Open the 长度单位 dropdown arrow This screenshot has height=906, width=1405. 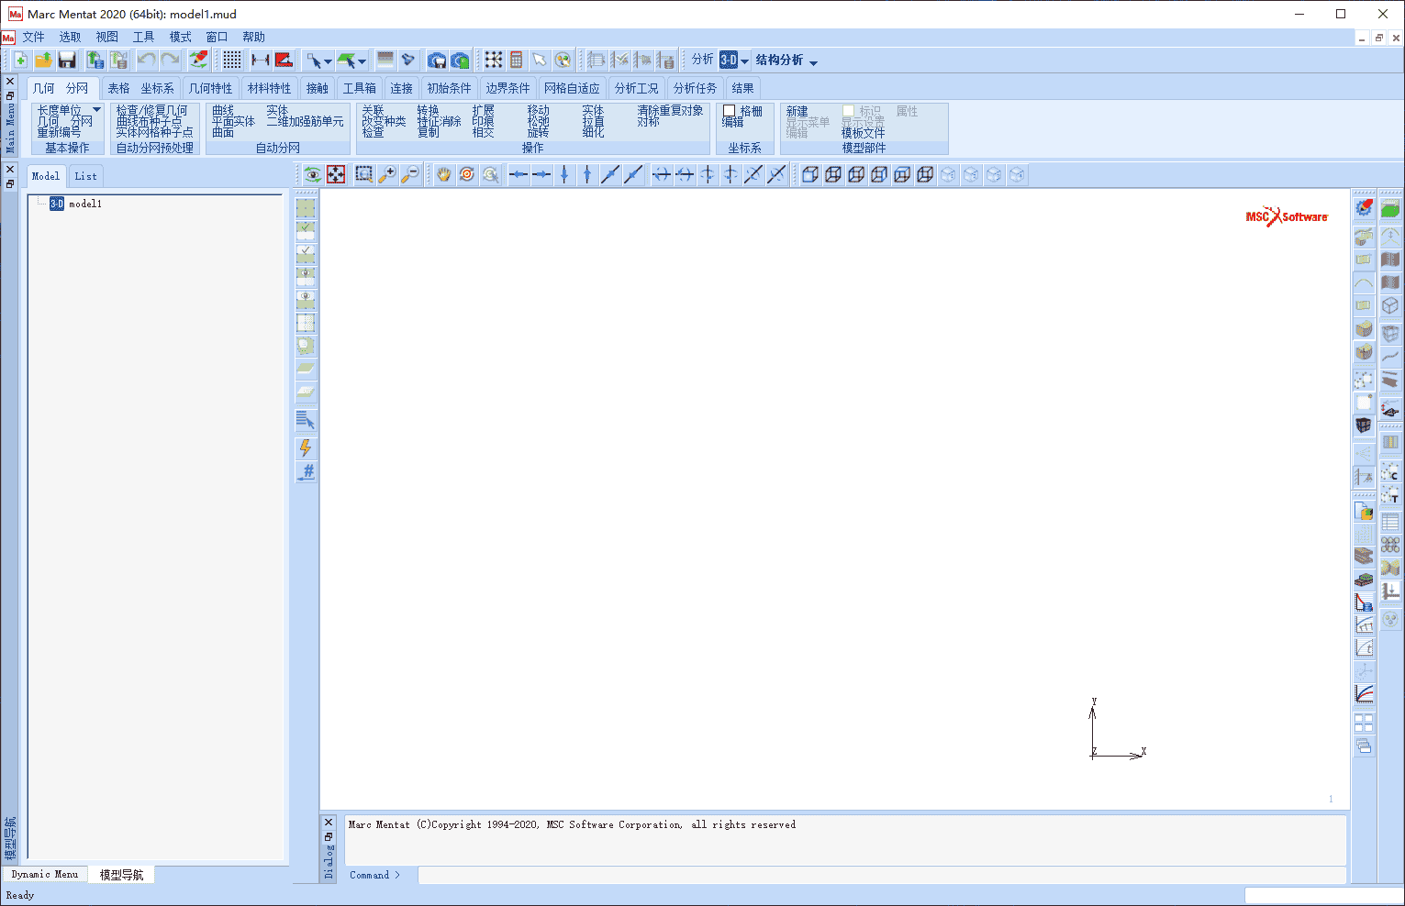(x=96, y=110)
